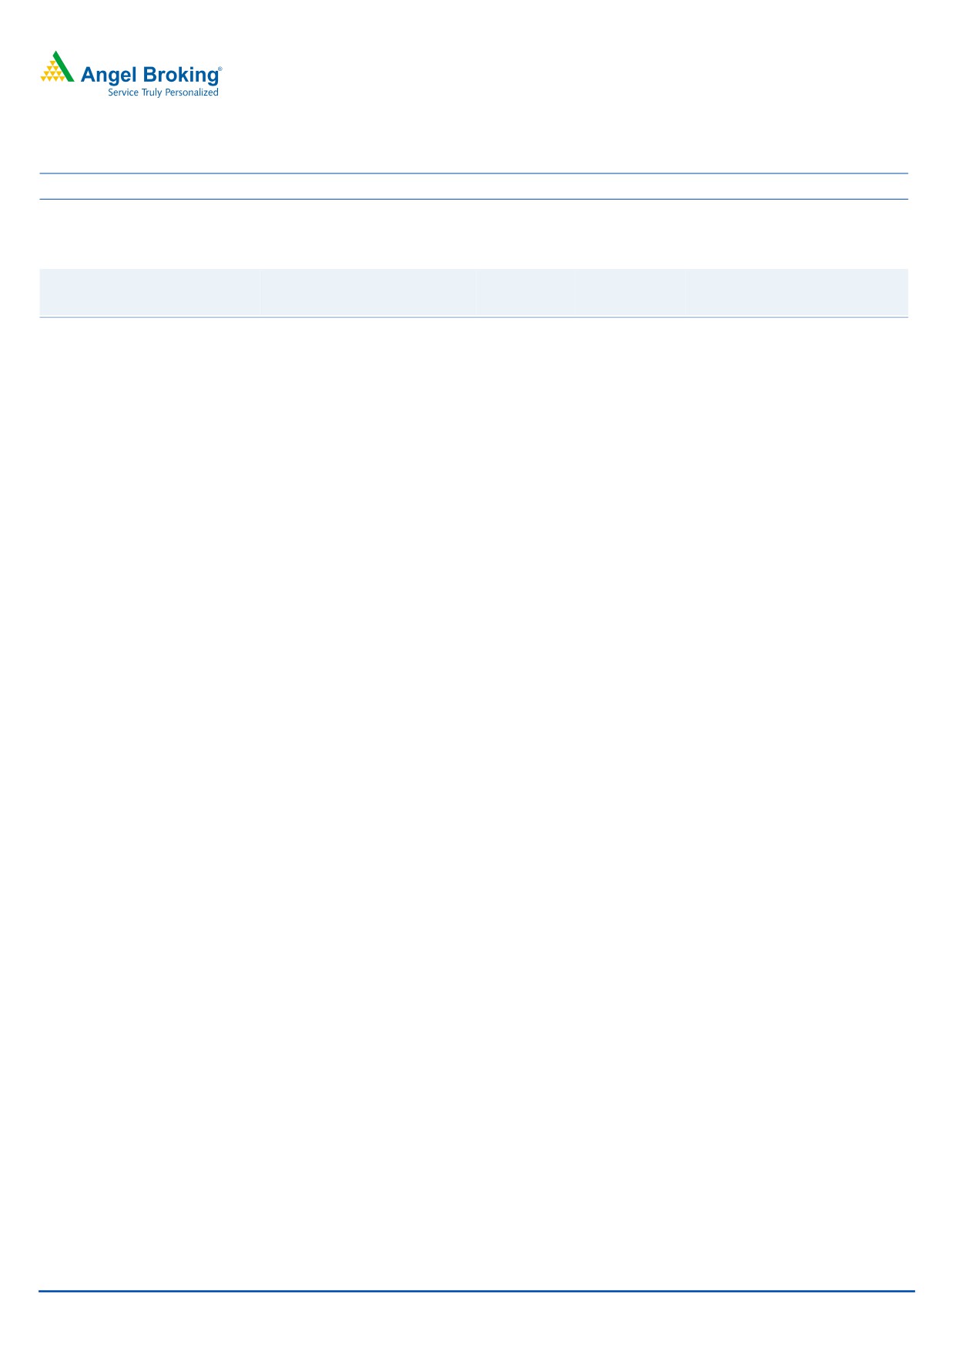Click the registered trademark symbol beside Broking
Screen dimensions: 955x1352
click(220, 69)
